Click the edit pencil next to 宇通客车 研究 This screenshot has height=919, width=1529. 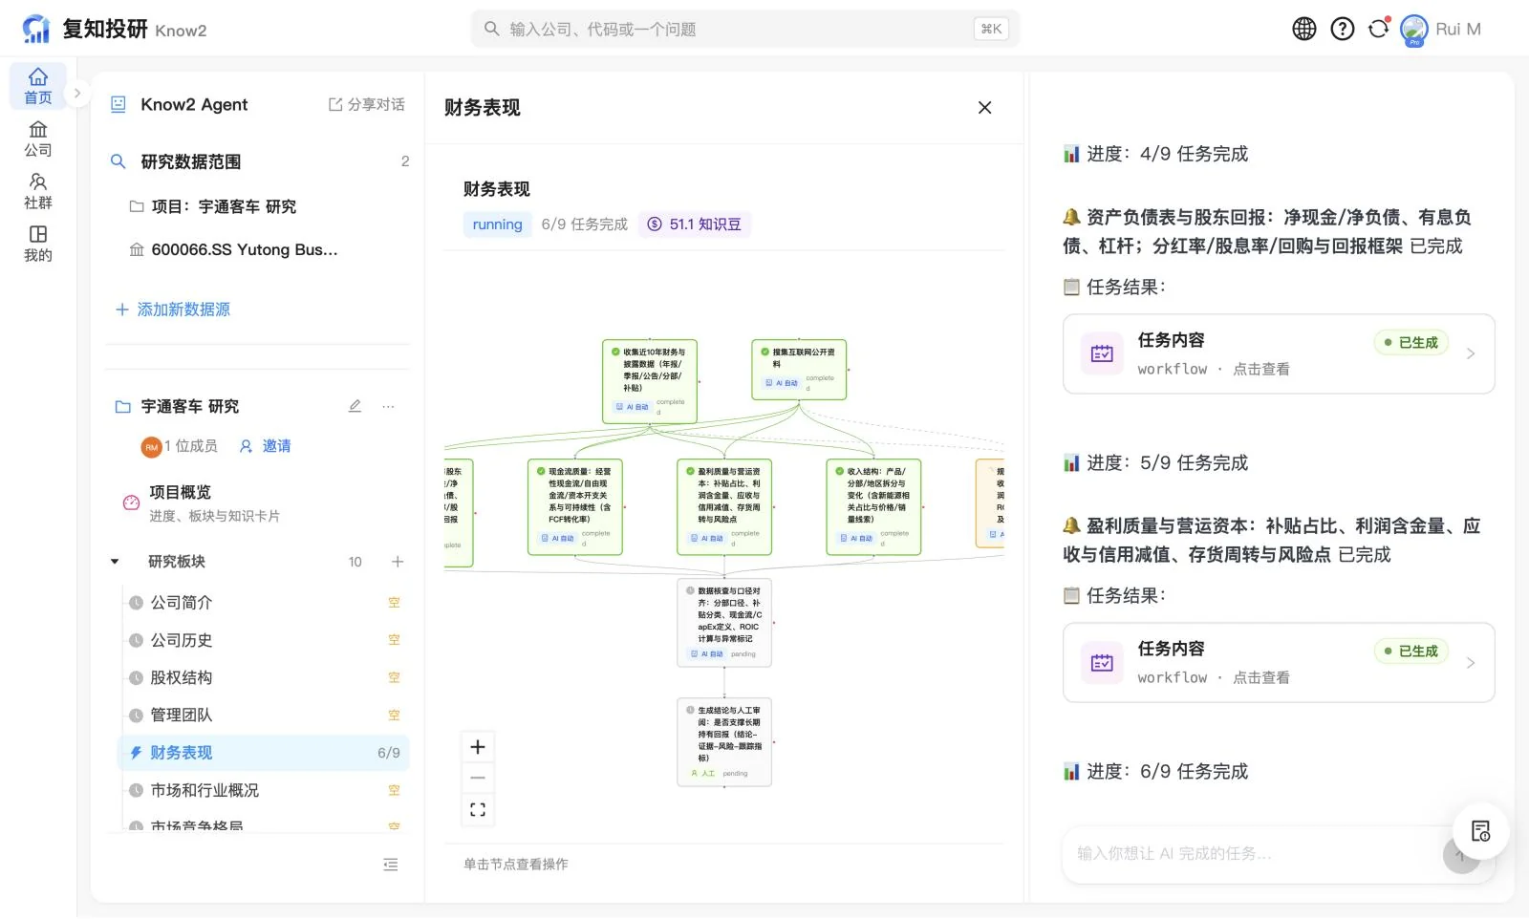[x=355, y=406]
